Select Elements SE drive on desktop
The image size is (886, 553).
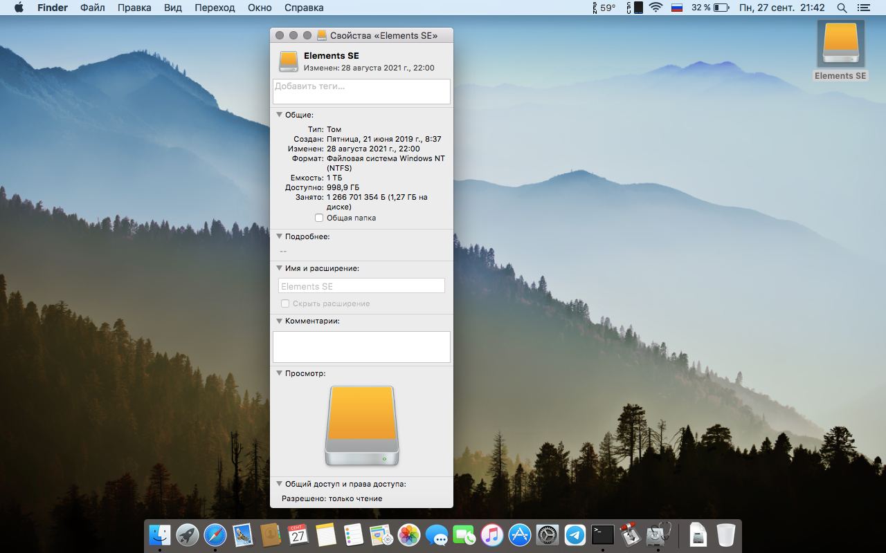coord(840,50)
